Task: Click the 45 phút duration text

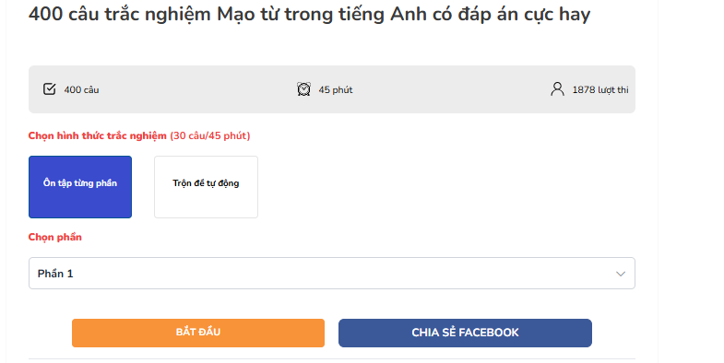Action: click(x=336, y=90)
